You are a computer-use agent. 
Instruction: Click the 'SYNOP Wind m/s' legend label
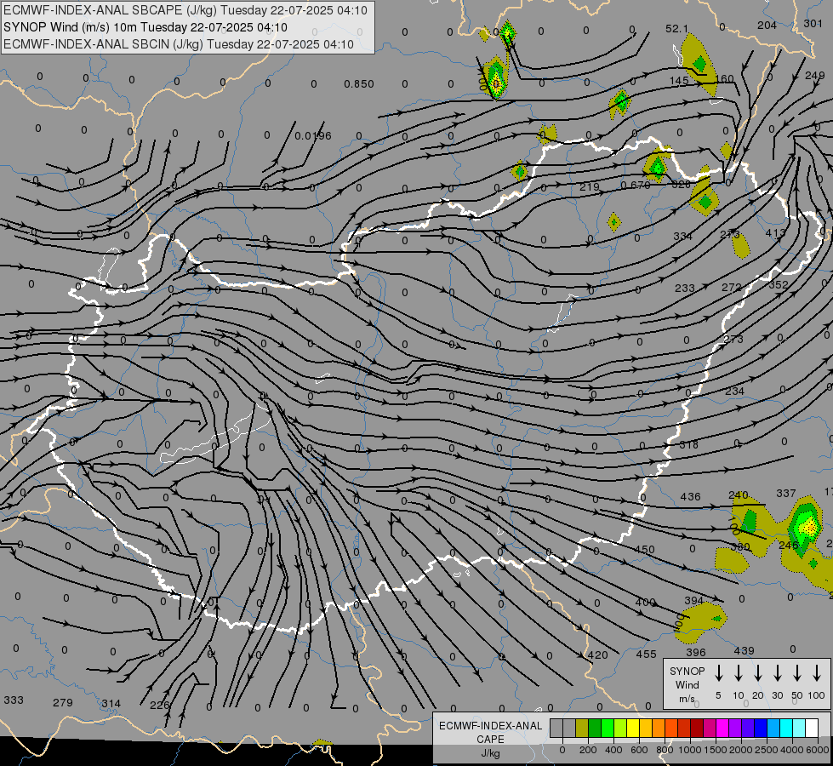tap(687, 684)
